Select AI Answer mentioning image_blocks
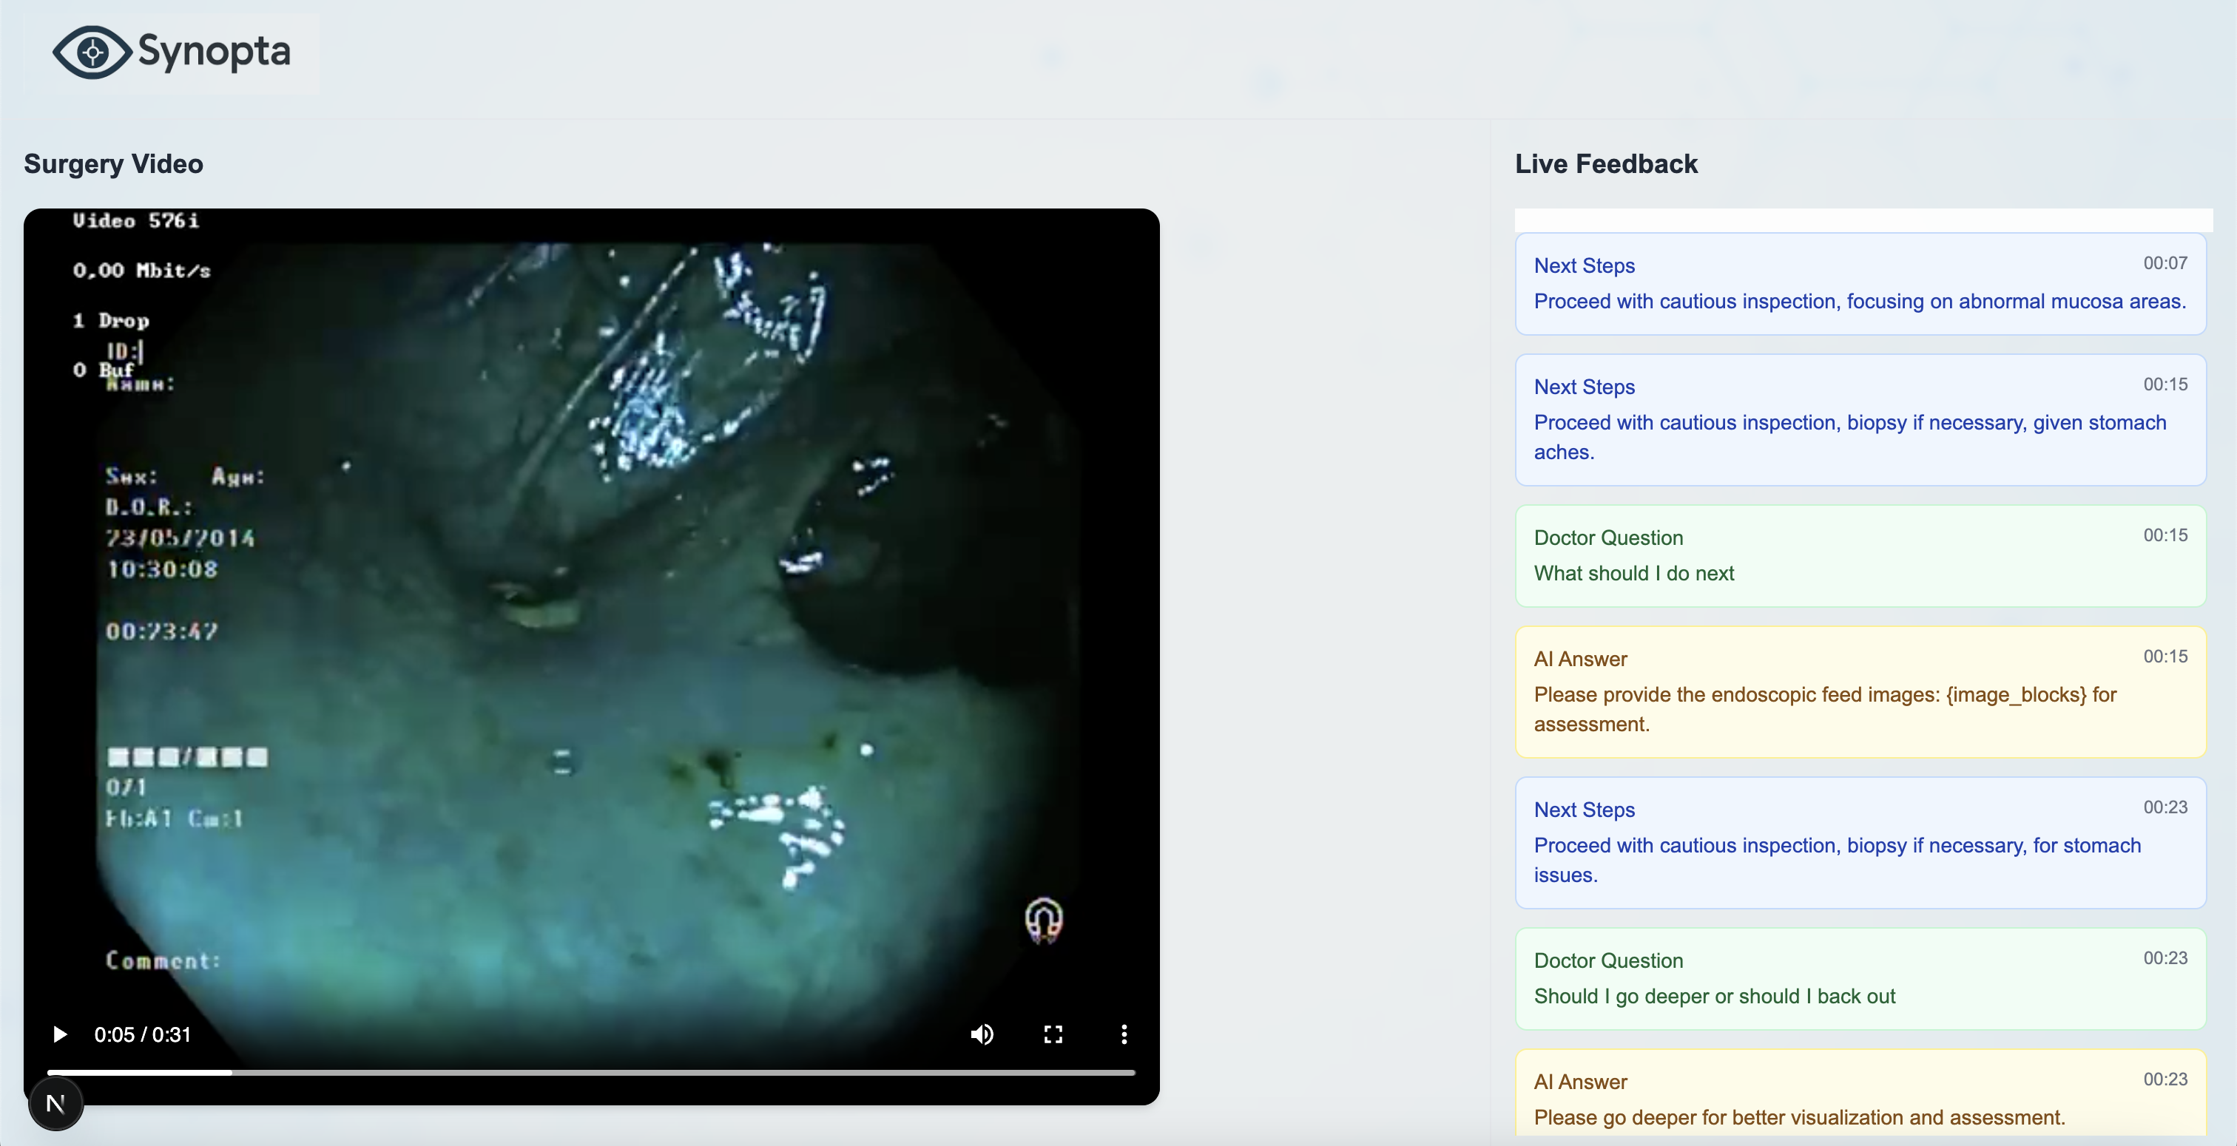This screenshot has width=2237, height=1146. 1859,692
